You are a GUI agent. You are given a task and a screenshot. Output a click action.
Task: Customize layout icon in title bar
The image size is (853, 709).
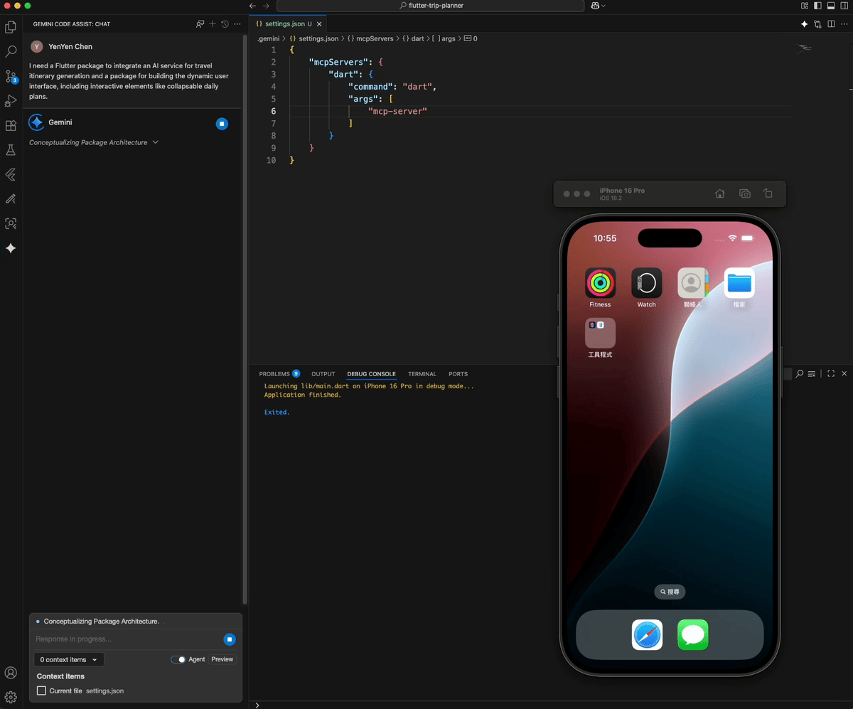805,6
